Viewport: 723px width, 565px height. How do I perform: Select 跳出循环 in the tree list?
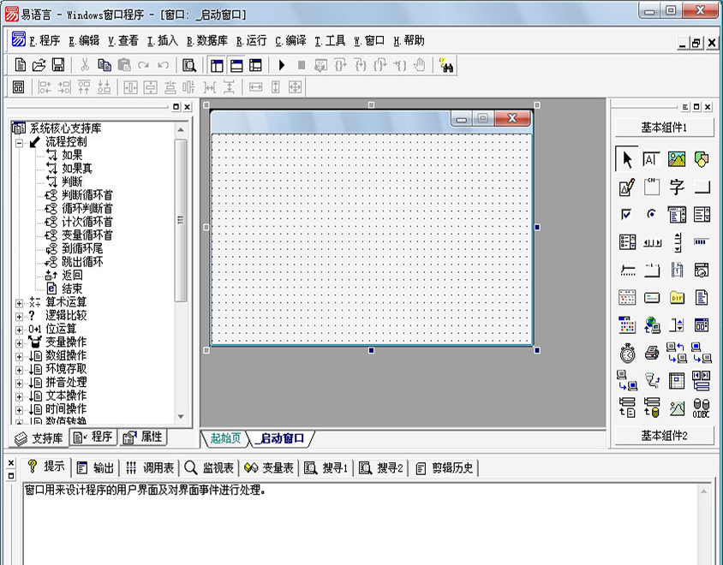click(82, 262)
